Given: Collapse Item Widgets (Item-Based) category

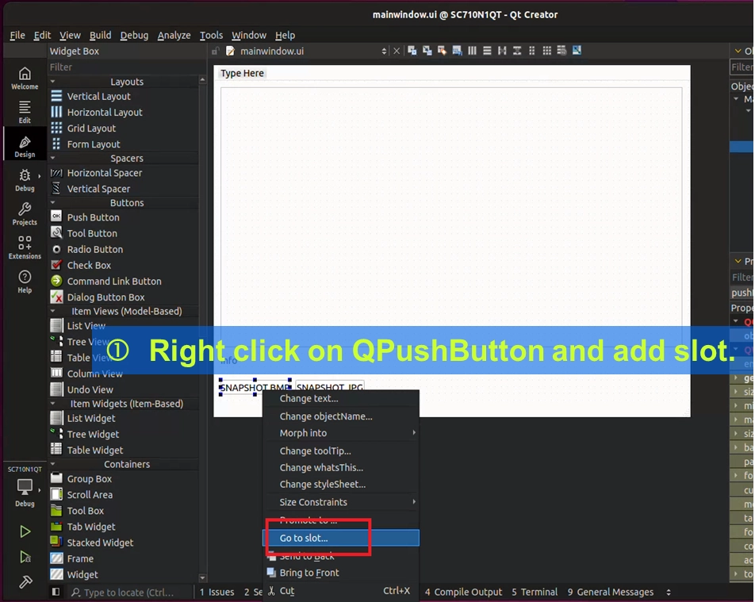Looking at the screenshot, I should 53,404.
